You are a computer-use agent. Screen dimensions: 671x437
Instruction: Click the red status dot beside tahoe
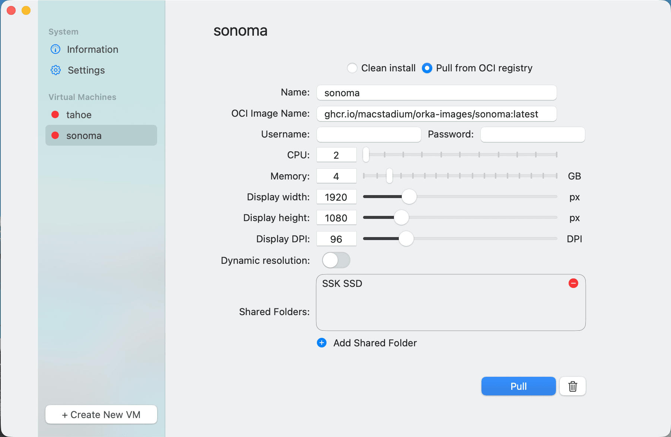pyautogui.click(x=55, y=114)
